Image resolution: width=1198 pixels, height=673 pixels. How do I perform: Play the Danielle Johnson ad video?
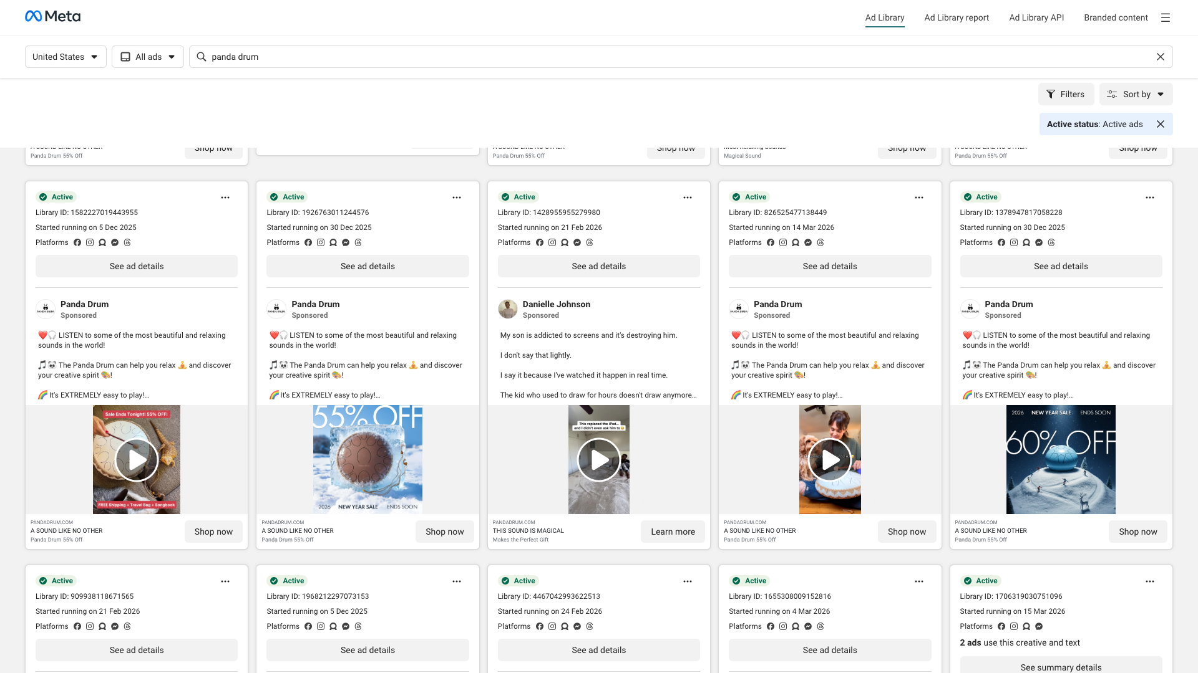coord(598,460)
